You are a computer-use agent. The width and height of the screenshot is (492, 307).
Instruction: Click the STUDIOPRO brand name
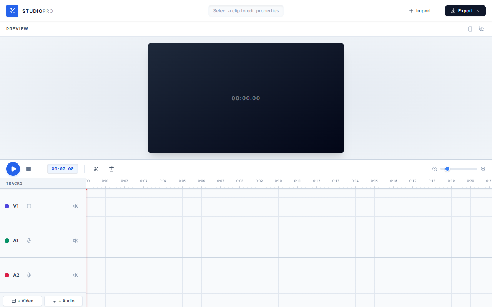click(38, 11)
